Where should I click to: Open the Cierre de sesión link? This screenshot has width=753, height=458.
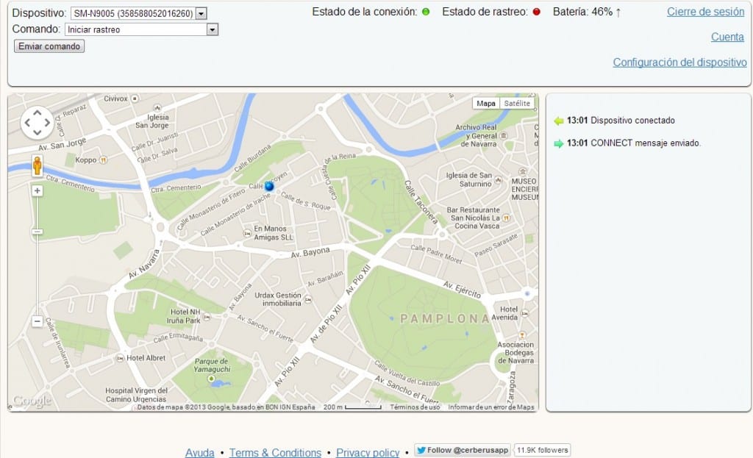pyautogui.click(x=705, y=12)
